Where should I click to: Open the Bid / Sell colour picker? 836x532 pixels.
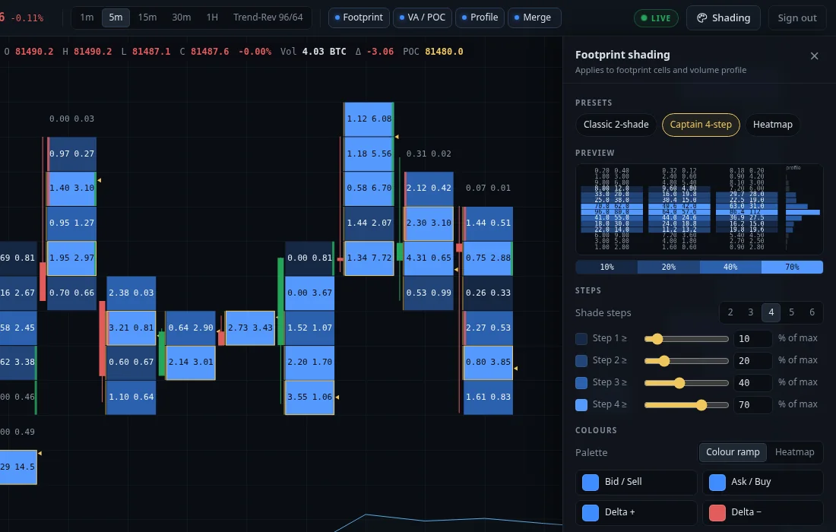pos(636,482)
